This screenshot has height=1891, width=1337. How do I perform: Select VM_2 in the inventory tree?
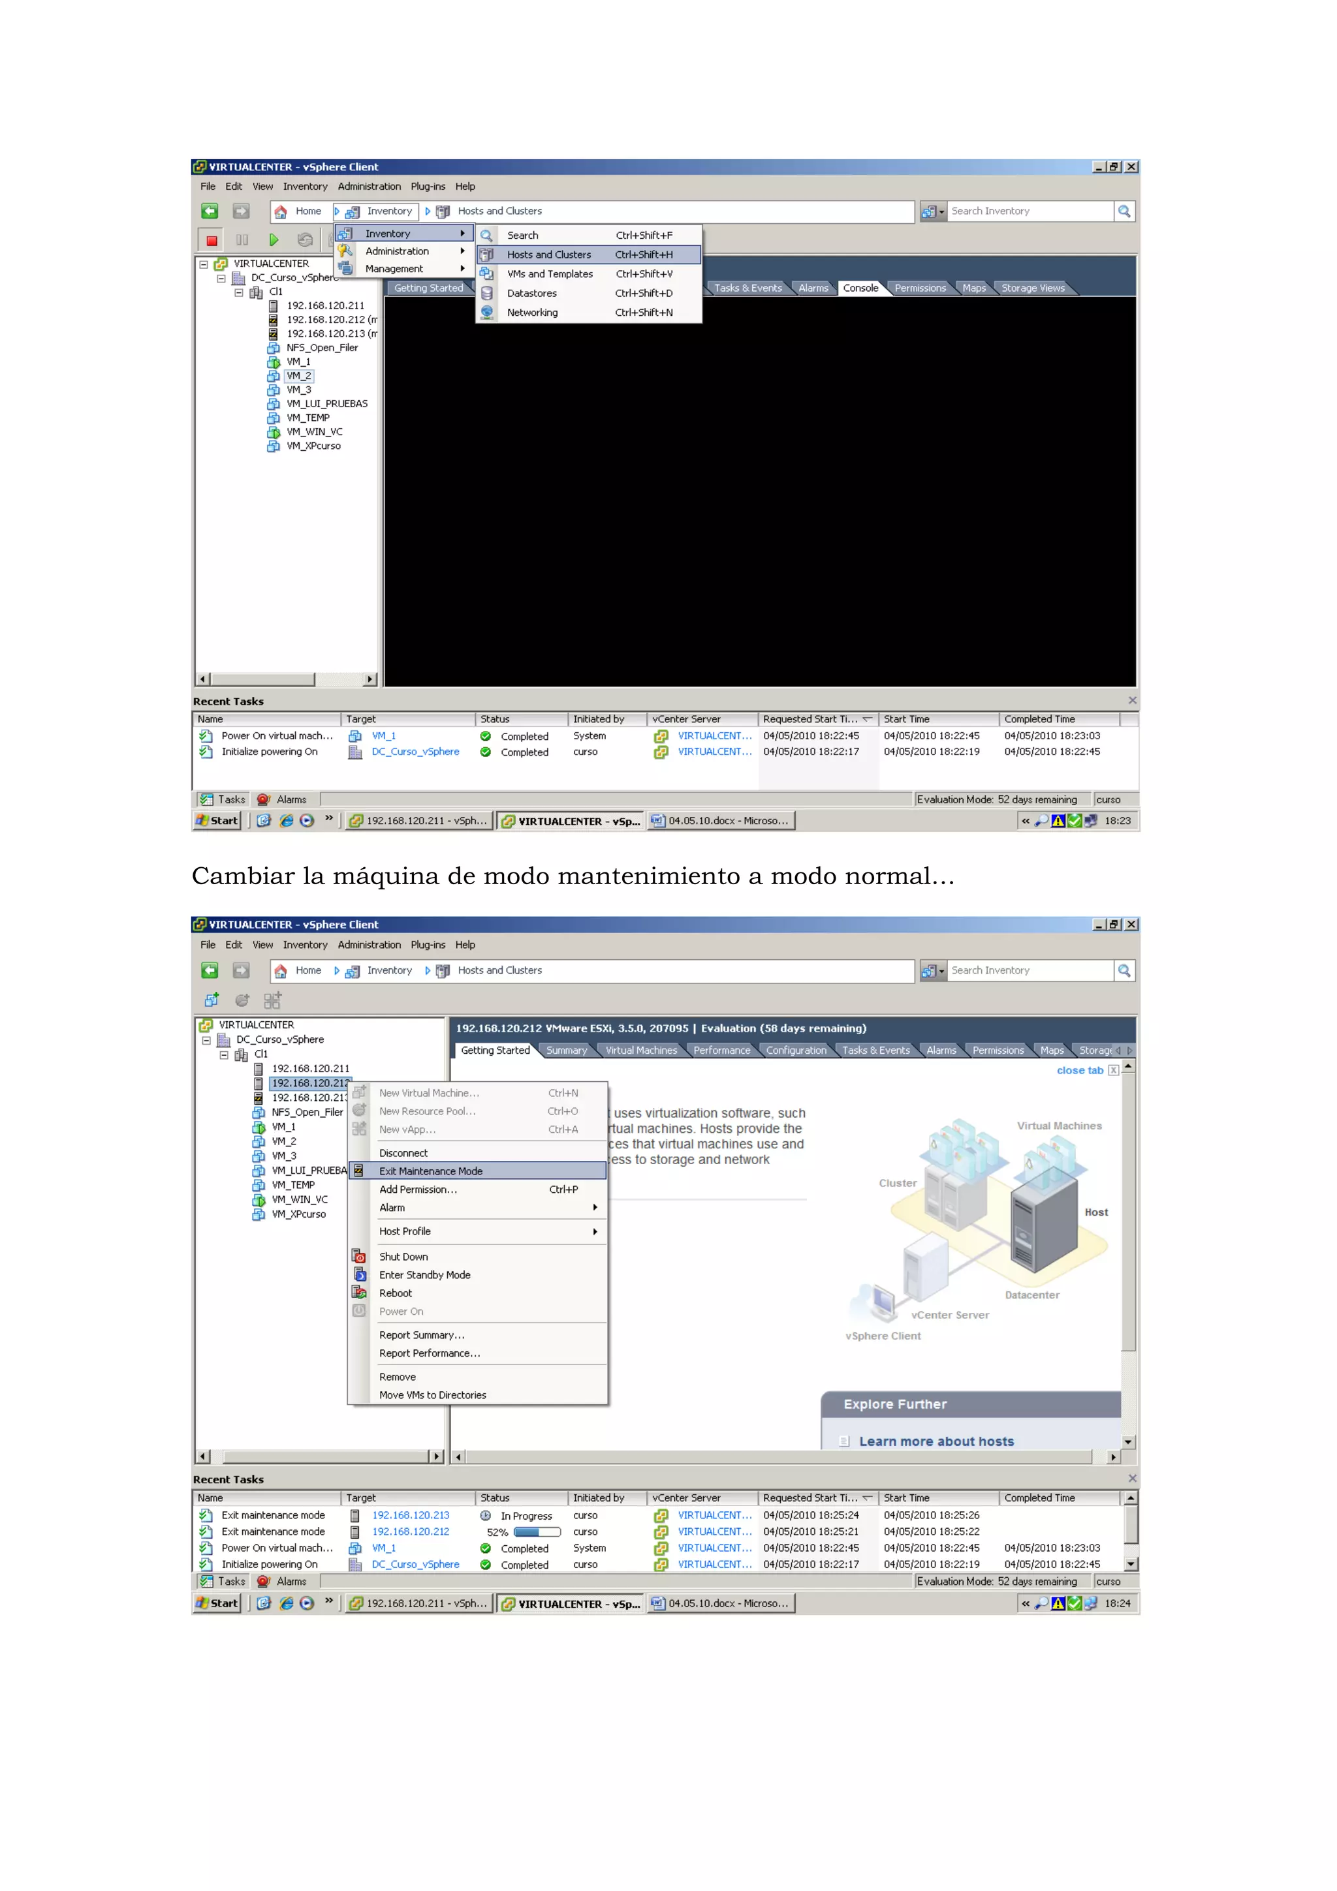[298, 376]
